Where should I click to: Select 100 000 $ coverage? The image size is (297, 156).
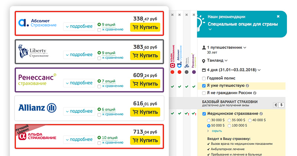[229, 126]
